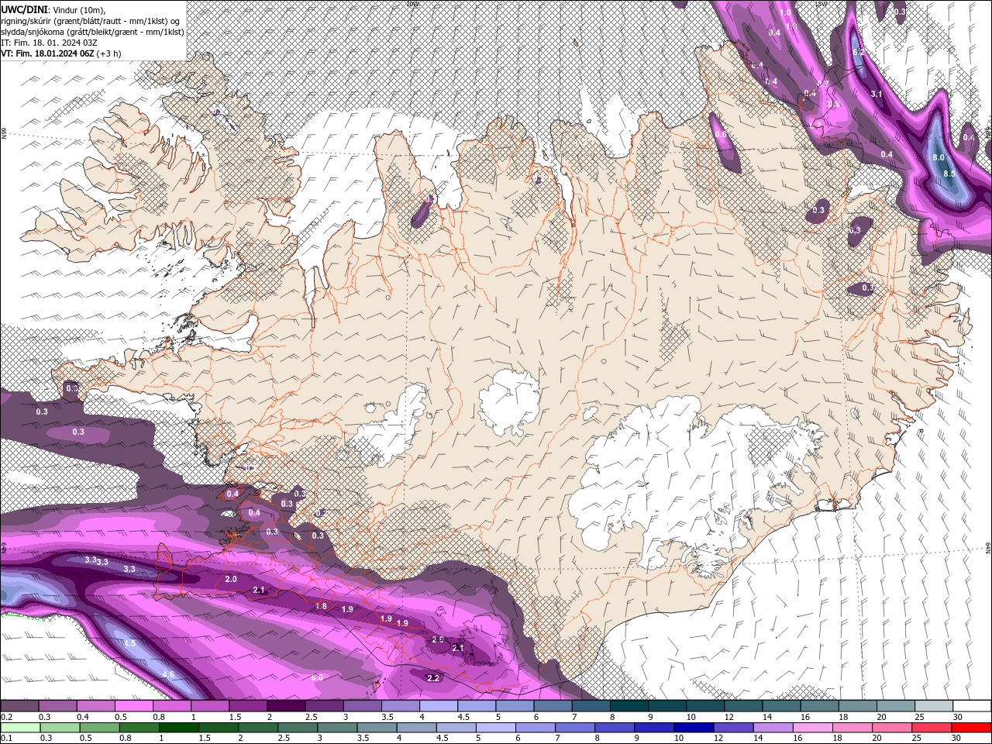
Task: Select the white 30 swatch in the upper legend row
Action: tap(972, 706)
